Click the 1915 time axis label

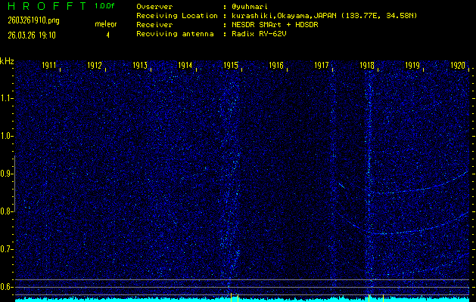pyautogui.click(x=231, y=66)
